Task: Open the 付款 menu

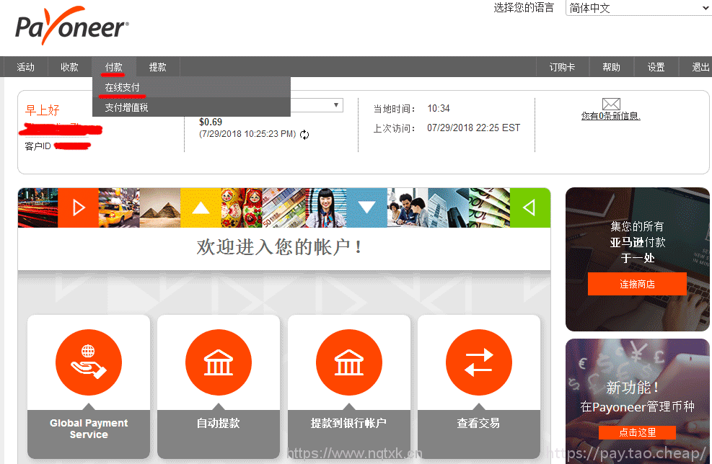Action: pyautogui.click(x=113, y=67)
